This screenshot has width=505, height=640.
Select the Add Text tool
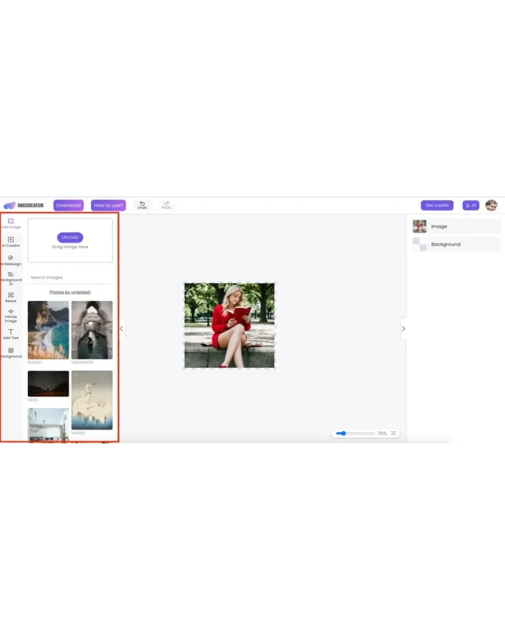pyautogui.click(x=11, y=334)
